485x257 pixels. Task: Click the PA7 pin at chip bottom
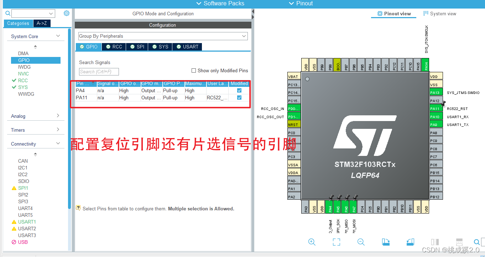[354, 207]
